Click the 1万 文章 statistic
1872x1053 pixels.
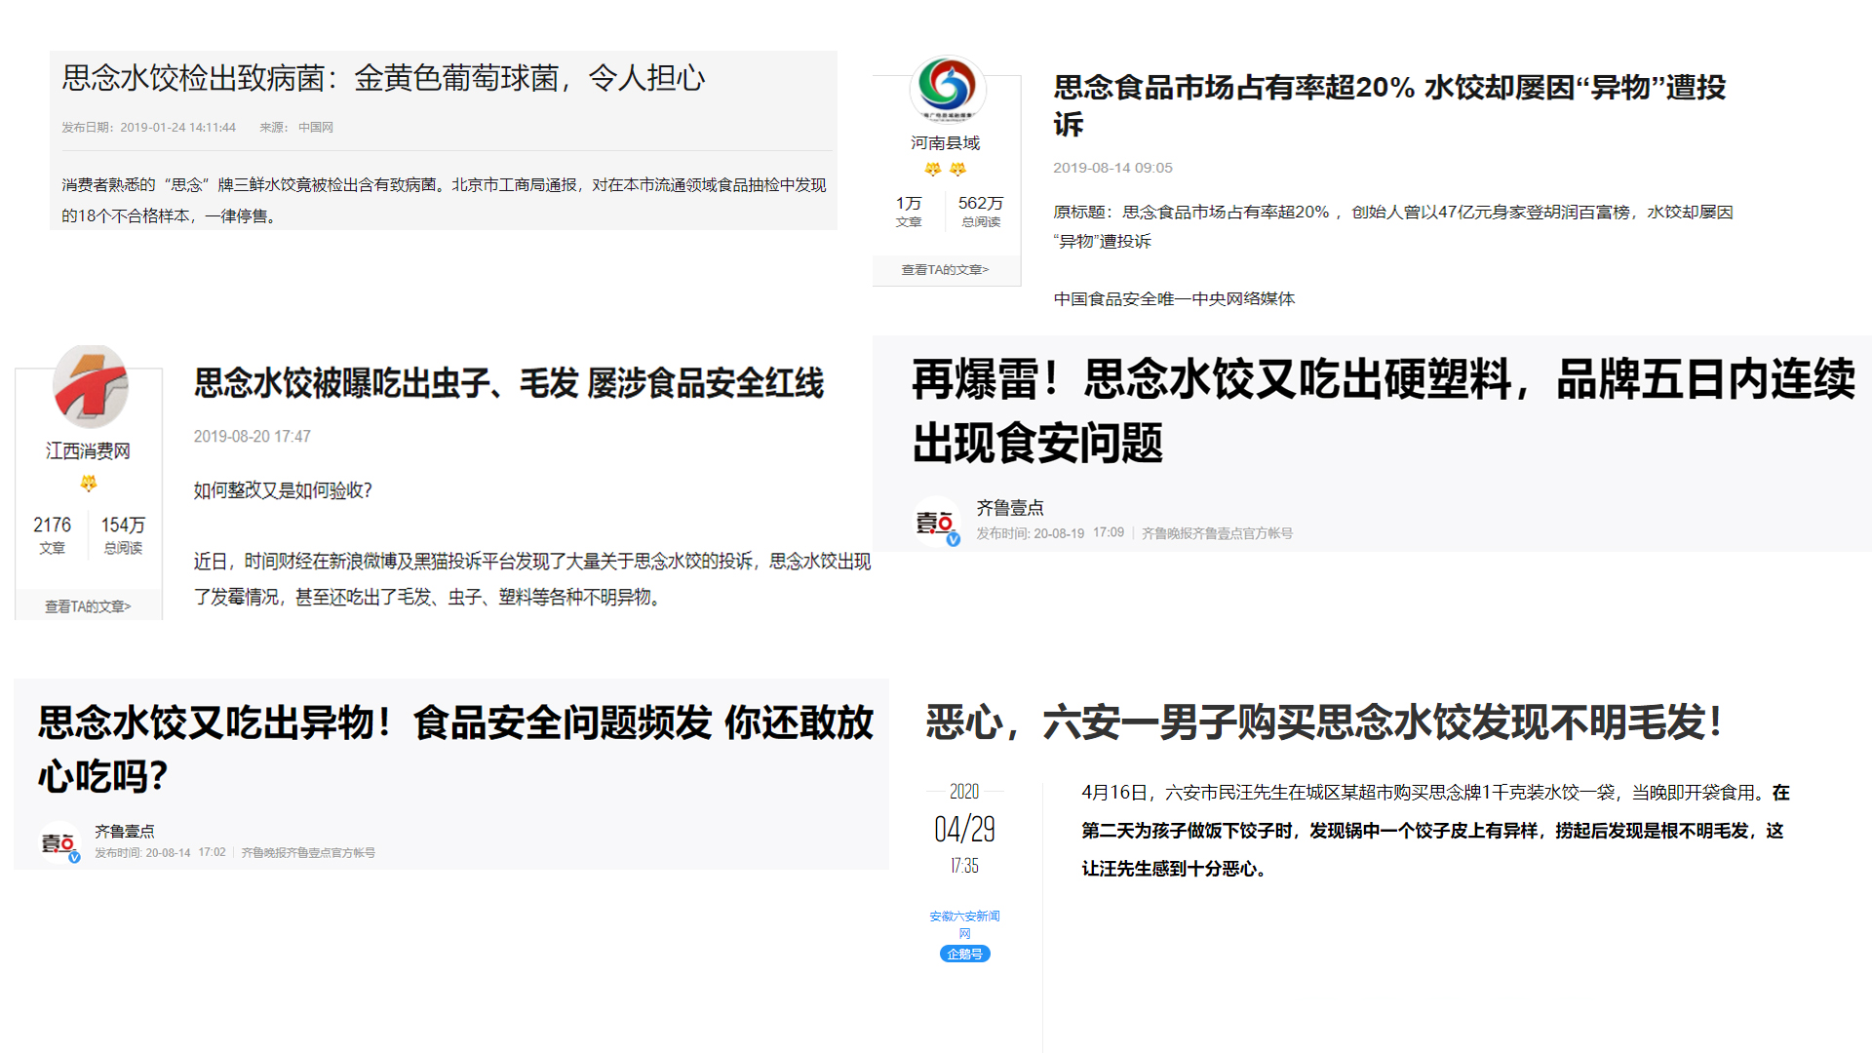click(x=908, y=211)
